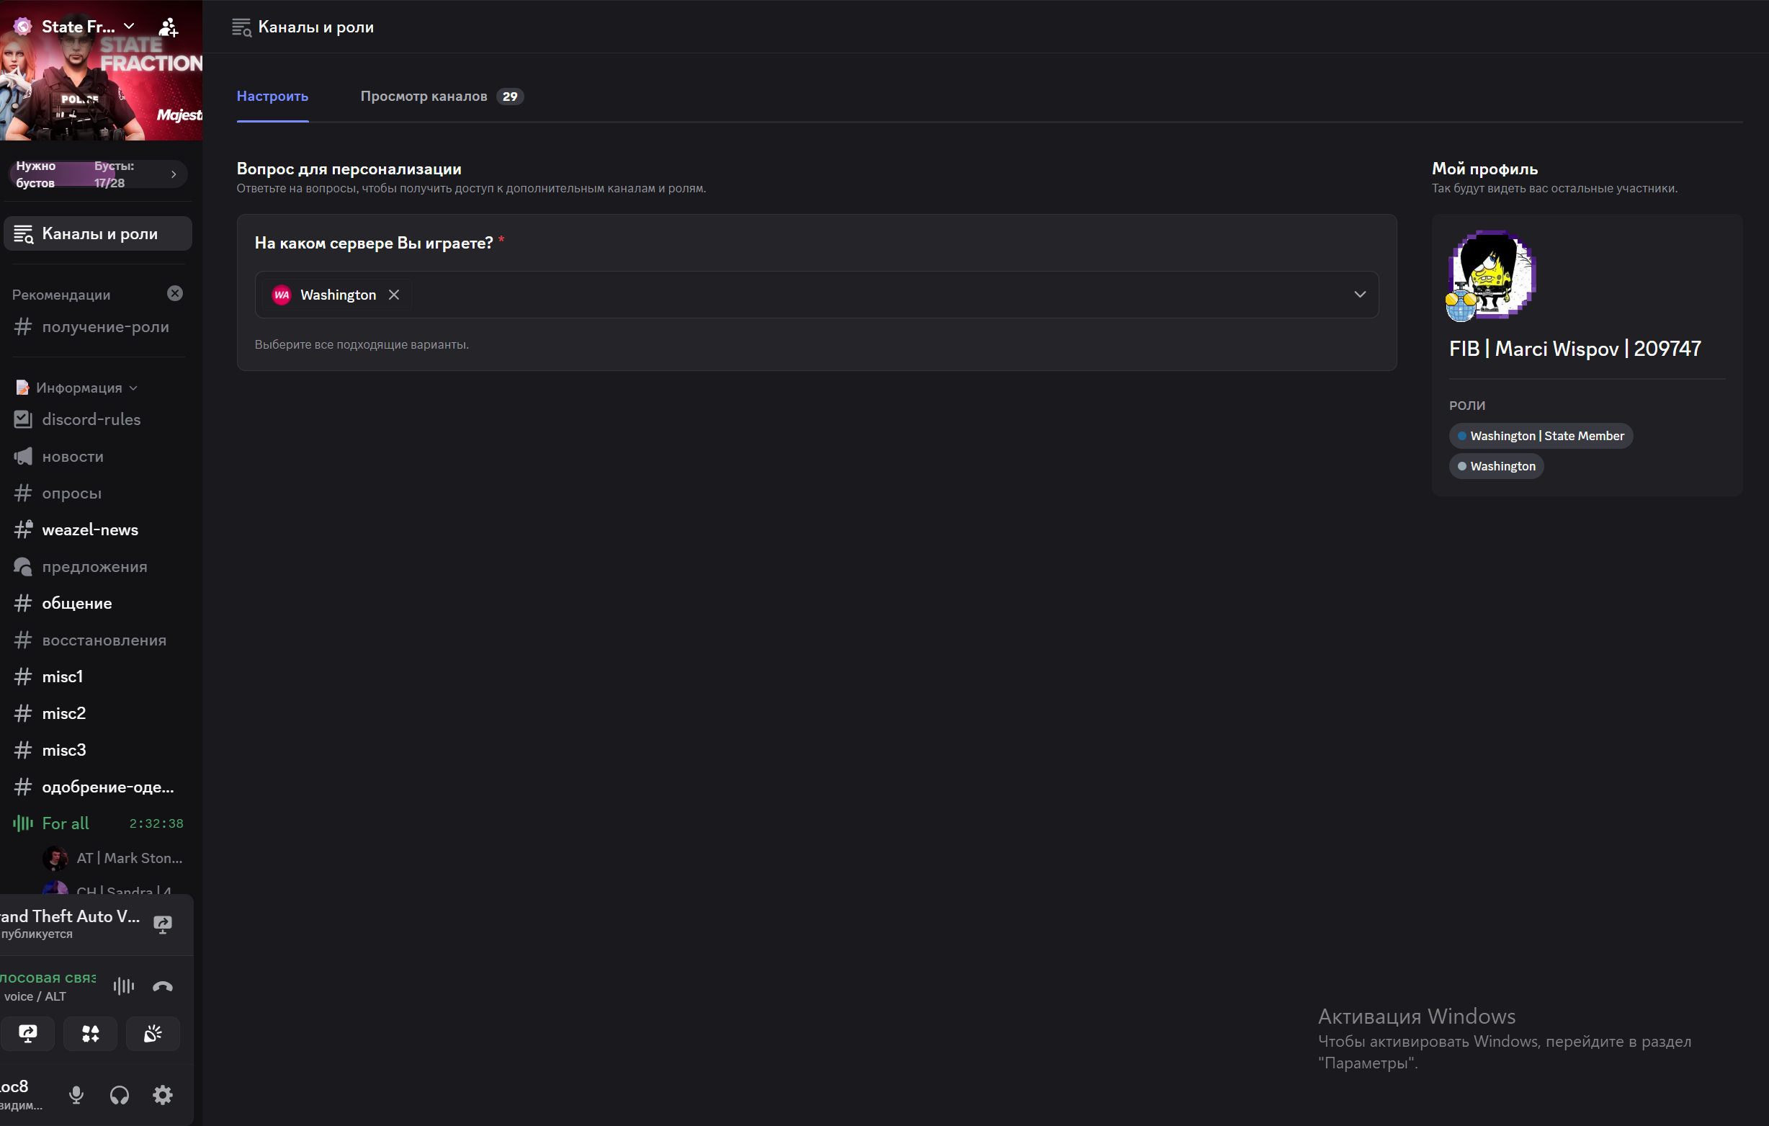1769x1126 pixels.
Task: Collapse the Информация category
Action: [x=79, y=388]
